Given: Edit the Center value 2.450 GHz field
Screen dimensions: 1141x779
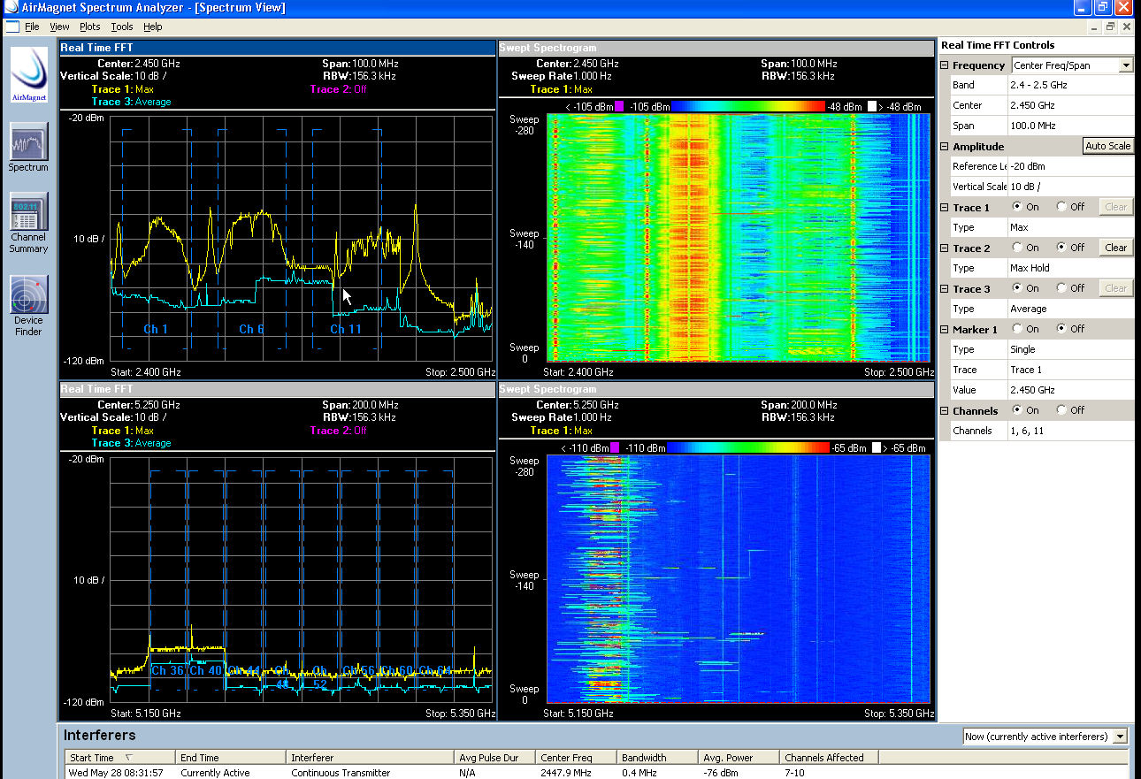Looking at the screenshot, I should click(x=1070, y=106).
